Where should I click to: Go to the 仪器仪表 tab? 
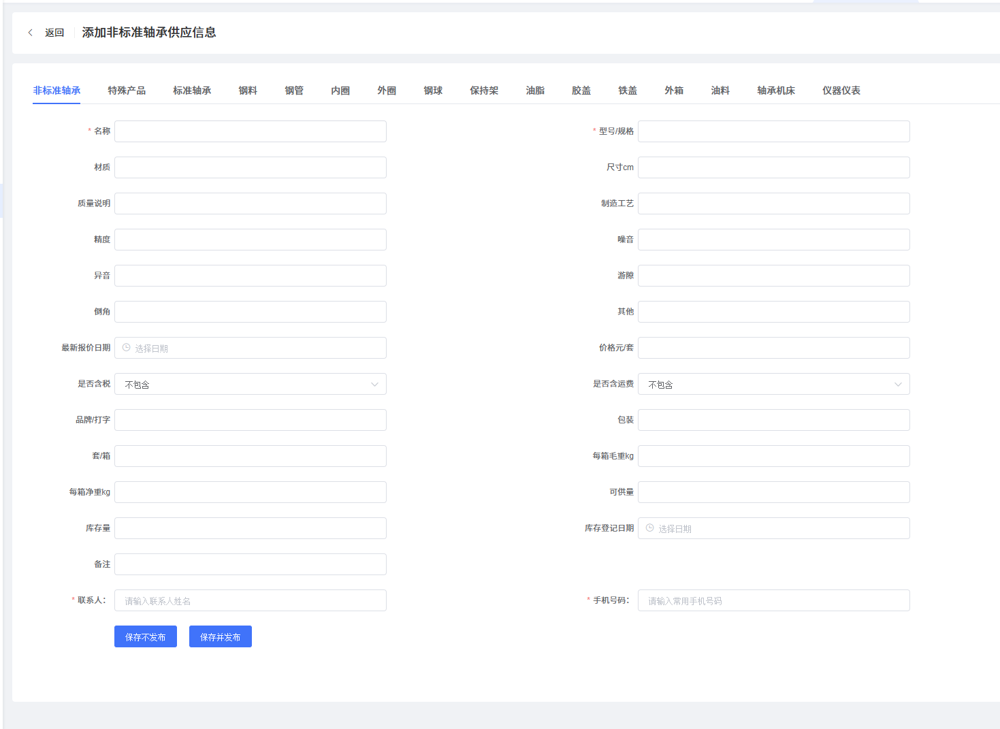[841, 91]
